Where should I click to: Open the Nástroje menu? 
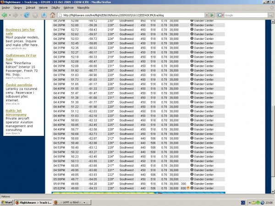[69, 8]
